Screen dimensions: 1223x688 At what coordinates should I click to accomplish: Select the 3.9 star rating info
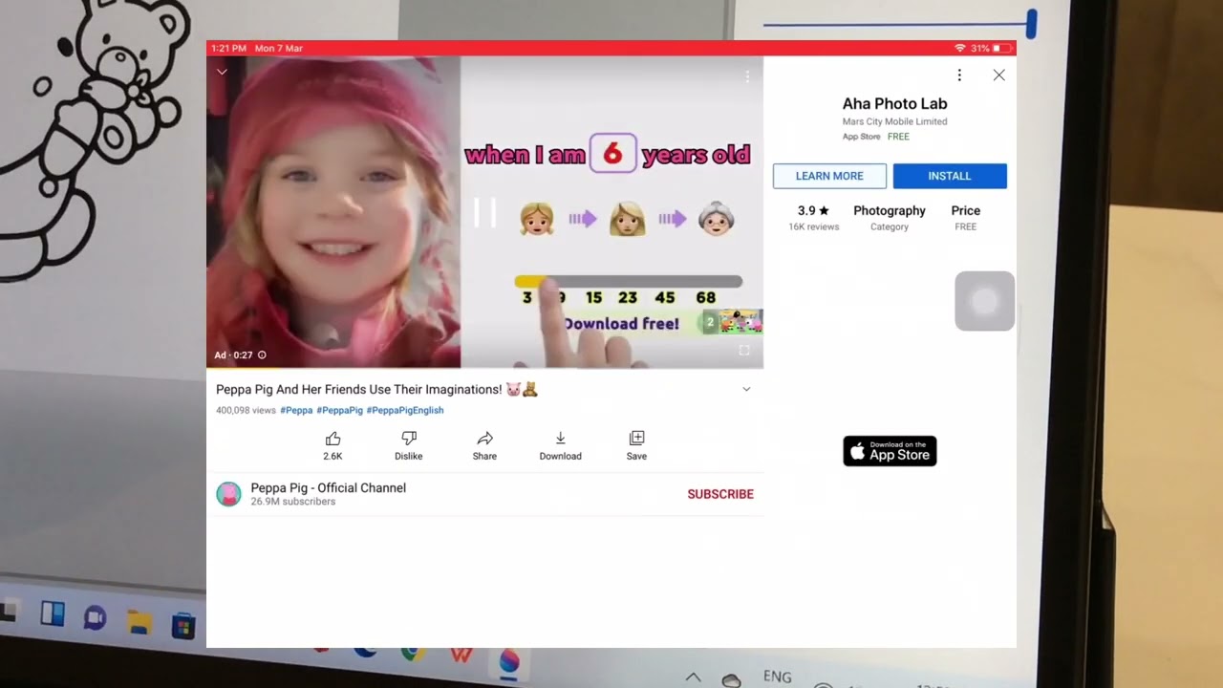tap(813, 210)
